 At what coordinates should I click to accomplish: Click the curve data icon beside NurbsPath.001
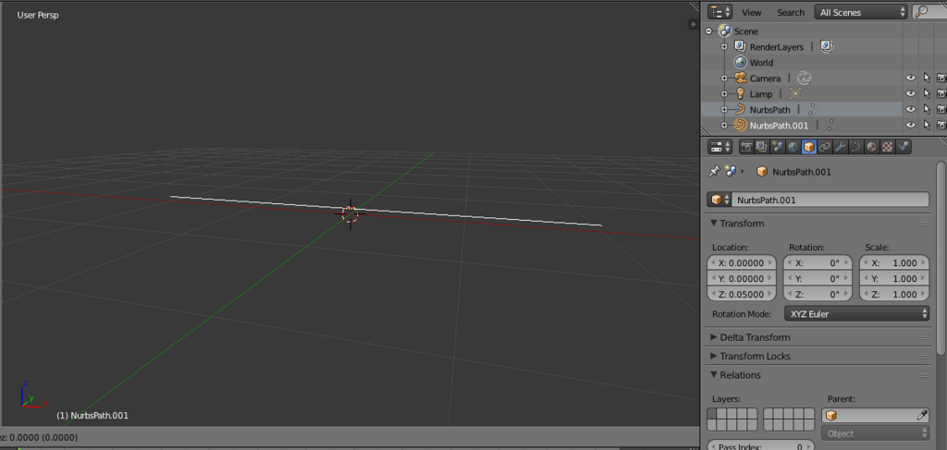831,126
